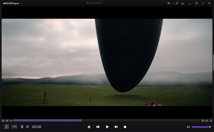The width and height of the screenshot is (214, 132).
Task: Skip to the previous track
Action: pyautogui.click(x=98, y=127)
